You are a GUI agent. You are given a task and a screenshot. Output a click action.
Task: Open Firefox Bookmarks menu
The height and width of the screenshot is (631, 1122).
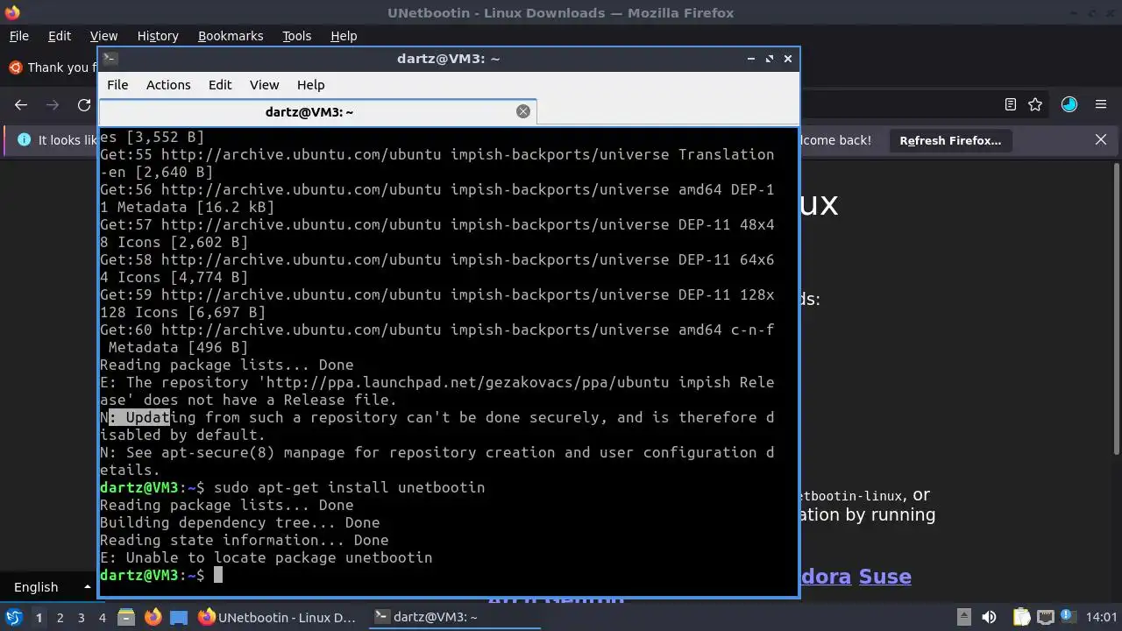tap(231, 36)
